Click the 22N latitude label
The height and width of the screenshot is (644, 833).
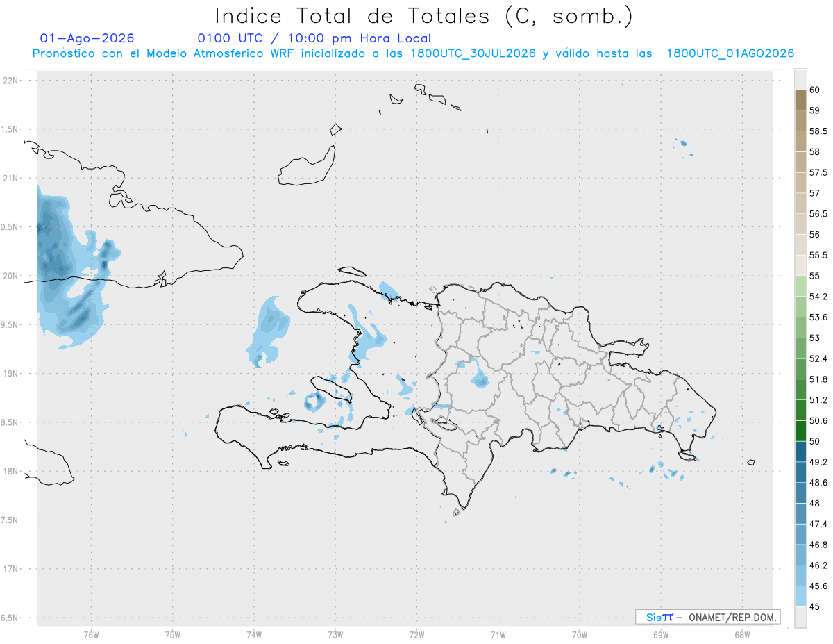(x=11, y=81)
